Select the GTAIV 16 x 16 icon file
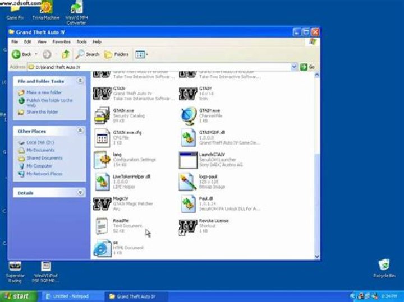 click(188, 94)
